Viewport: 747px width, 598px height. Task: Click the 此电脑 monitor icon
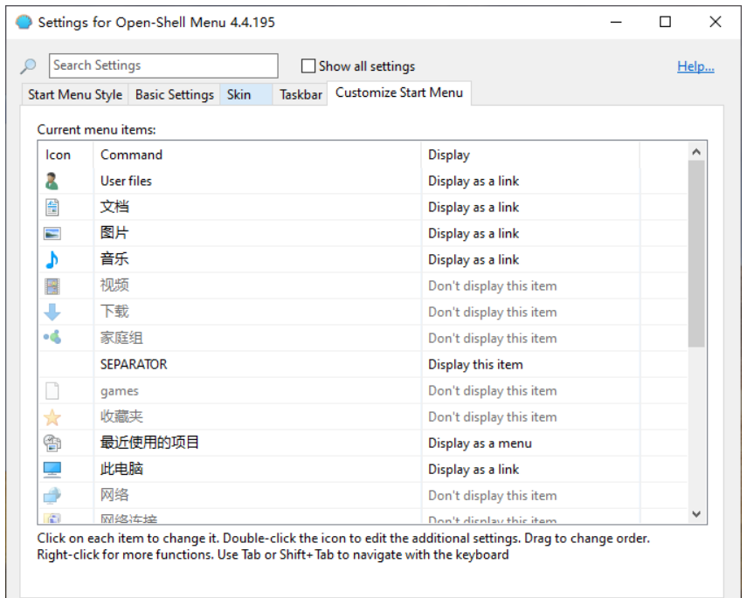pos(52,469)
